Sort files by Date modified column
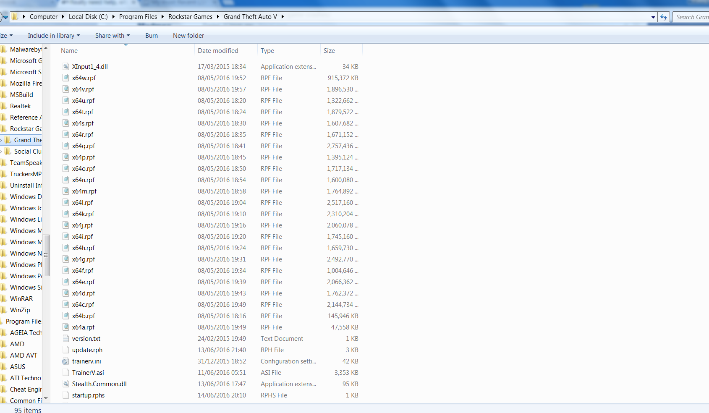The image size is (709, 413). pyautogui.click(x=218, y=51)
